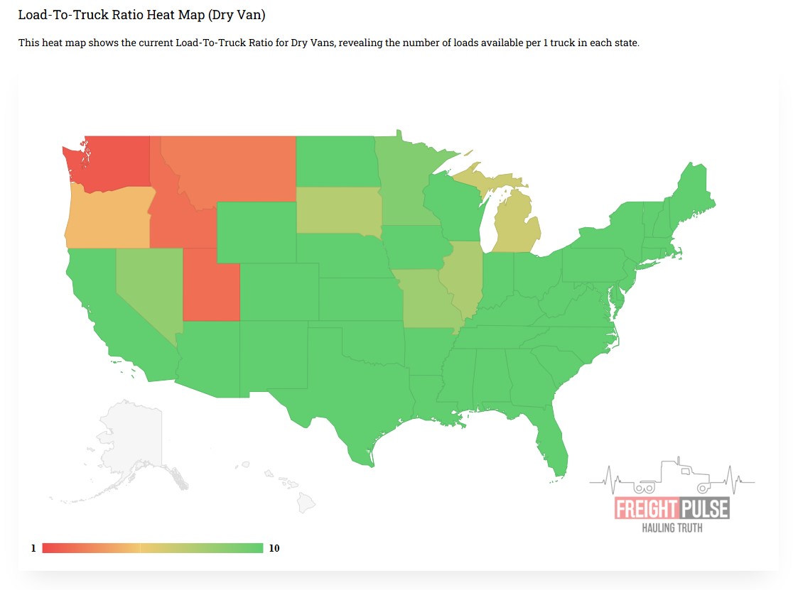Select South Dakota on the map
This screenshot has width=798, height=590.
click(x=338, y=209)
